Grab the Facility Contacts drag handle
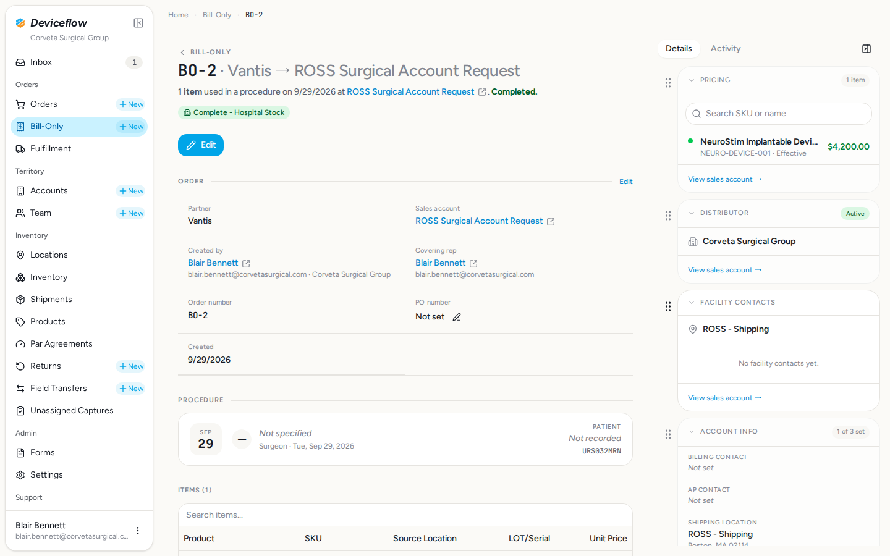Image resolution: width=890 pixels, height=556 pixels. 668,306
